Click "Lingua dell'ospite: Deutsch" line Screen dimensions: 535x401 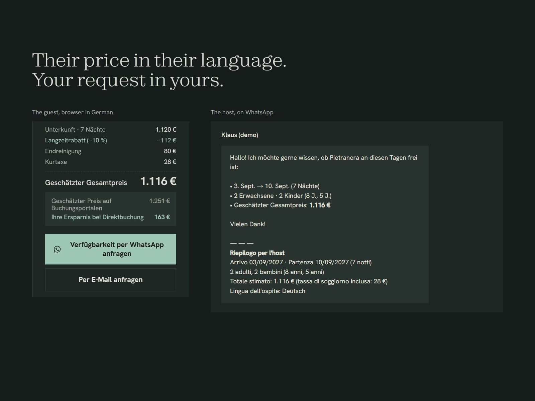pos(268,291)
